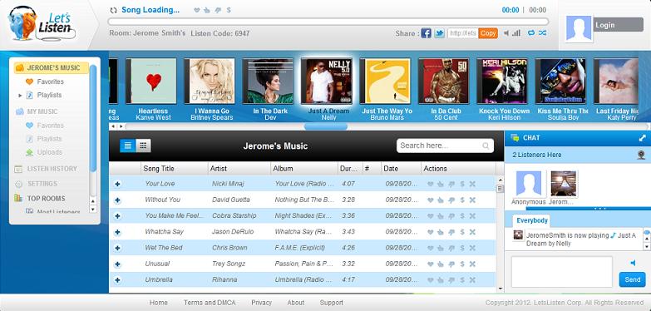Open Support link in footer

click(331, 303)
